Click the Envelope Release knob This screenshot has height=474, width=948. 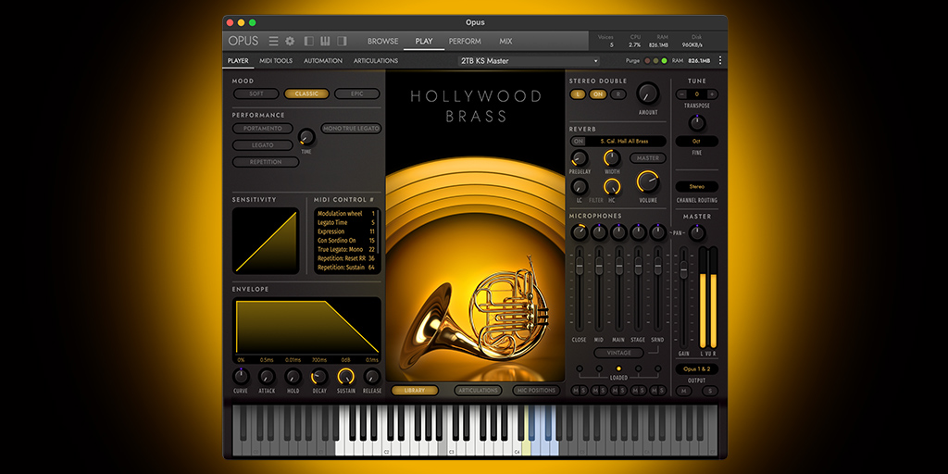click(372, 377)
